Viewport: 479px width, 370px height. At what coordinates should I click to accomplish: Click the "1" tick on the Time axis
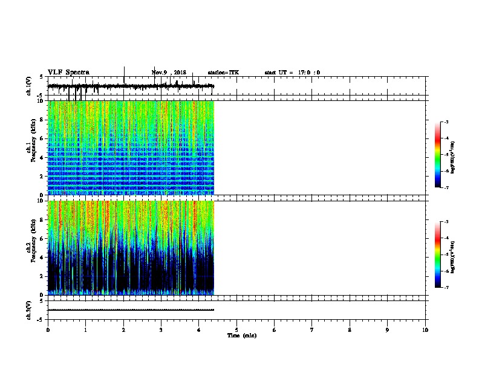(x=85, y=330)
